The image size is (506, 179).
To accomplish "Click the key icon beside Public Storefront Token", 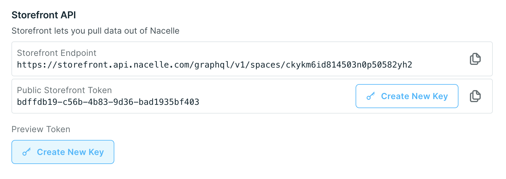I will point(371,96).
